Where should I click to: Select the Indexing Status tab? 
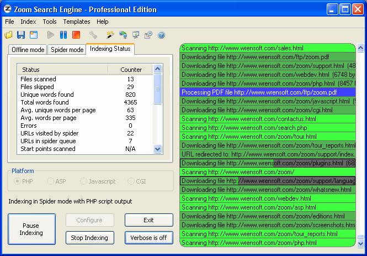(110, 49)
